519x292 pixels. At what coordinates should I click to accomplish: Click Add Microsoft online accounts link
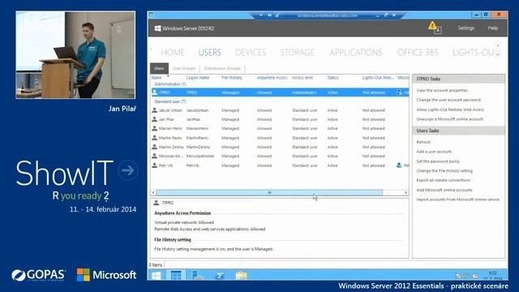(x=444, y=190)
